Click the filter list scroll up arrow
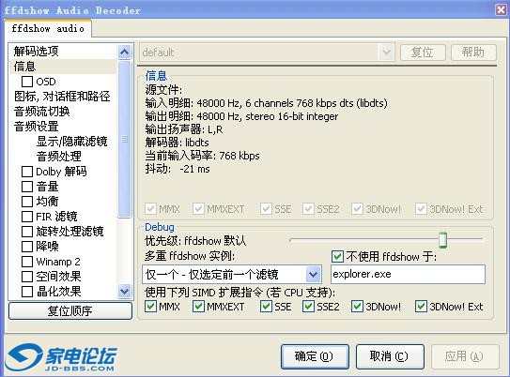 tap(125, 52)
